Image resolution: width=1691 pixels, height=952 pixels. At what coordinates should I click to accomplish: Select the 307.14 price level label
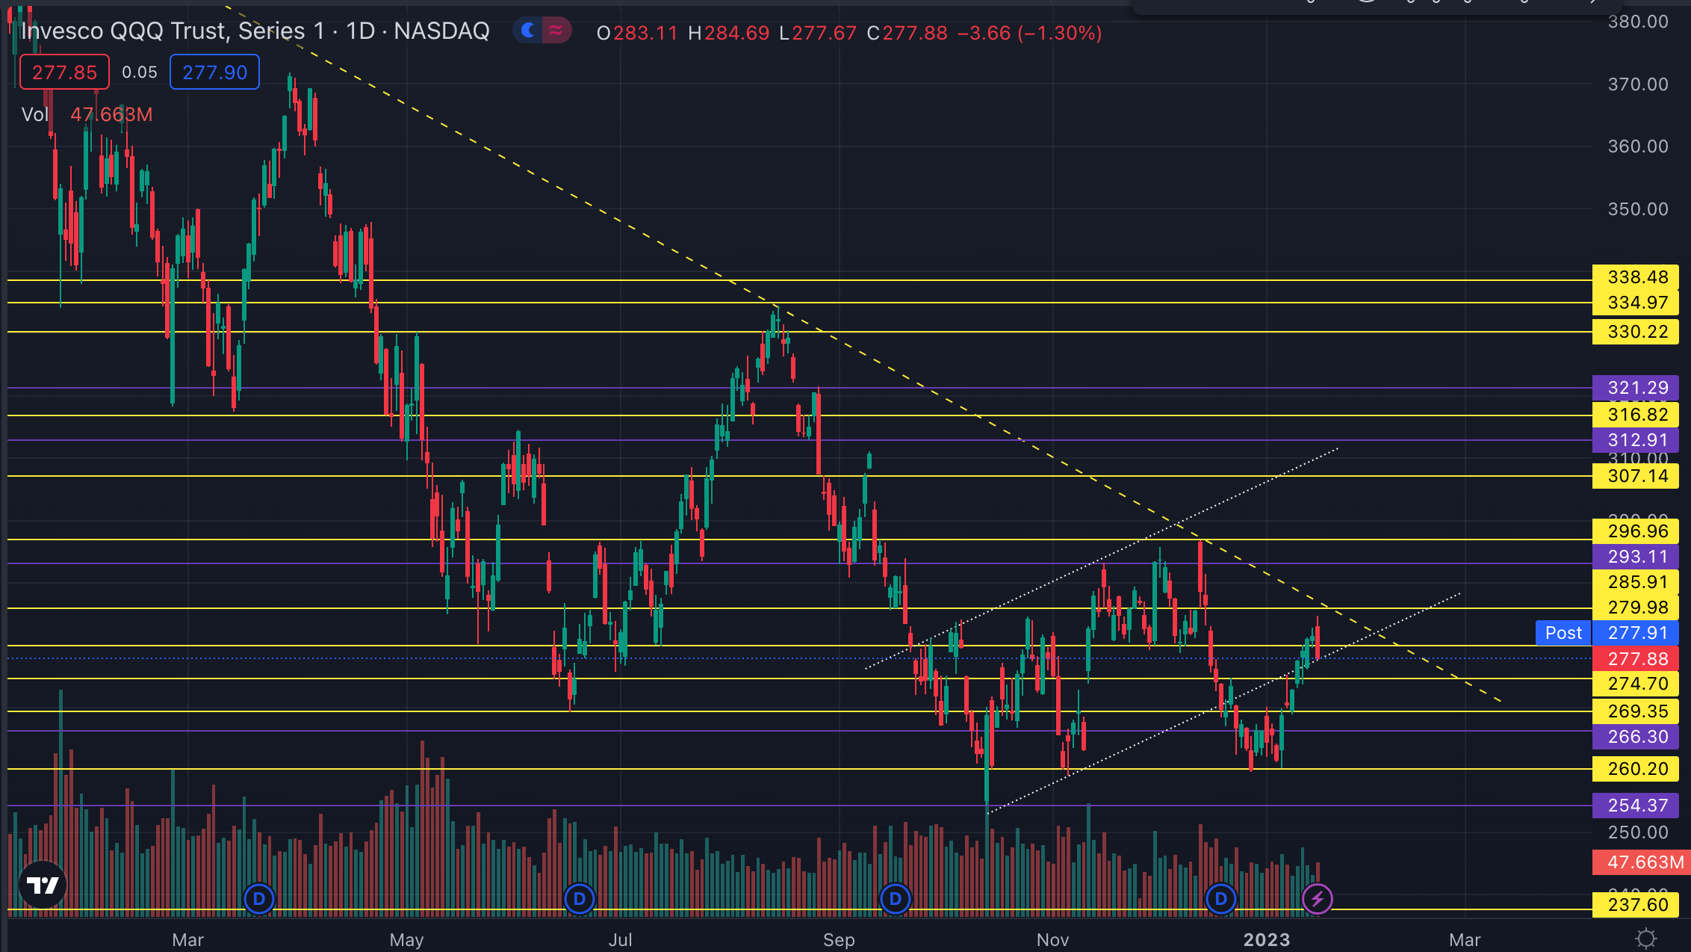(1635, 476)
